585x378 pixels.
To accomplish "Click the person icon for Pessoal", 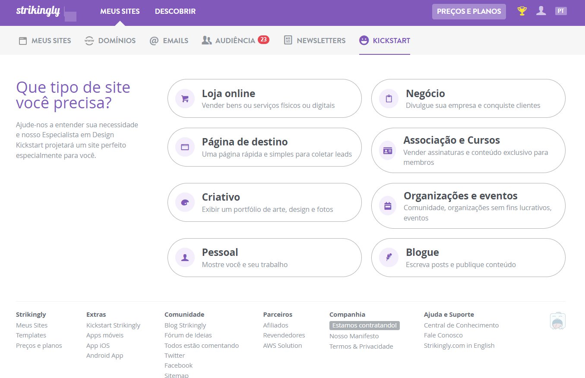I will [x=185, y=258].
